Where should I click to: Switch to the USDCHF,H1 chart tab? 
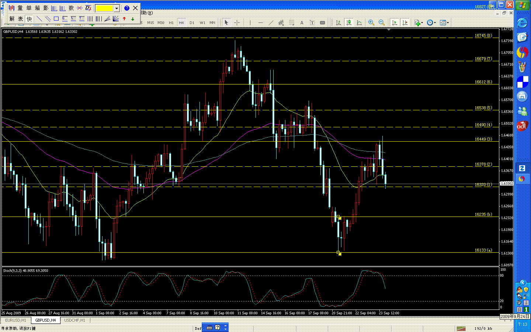pyautogui.click(x=75, y=320)
